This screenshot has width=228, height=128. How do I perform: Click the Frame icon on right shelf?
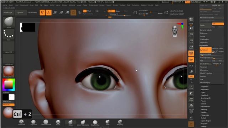coord(191,87)
